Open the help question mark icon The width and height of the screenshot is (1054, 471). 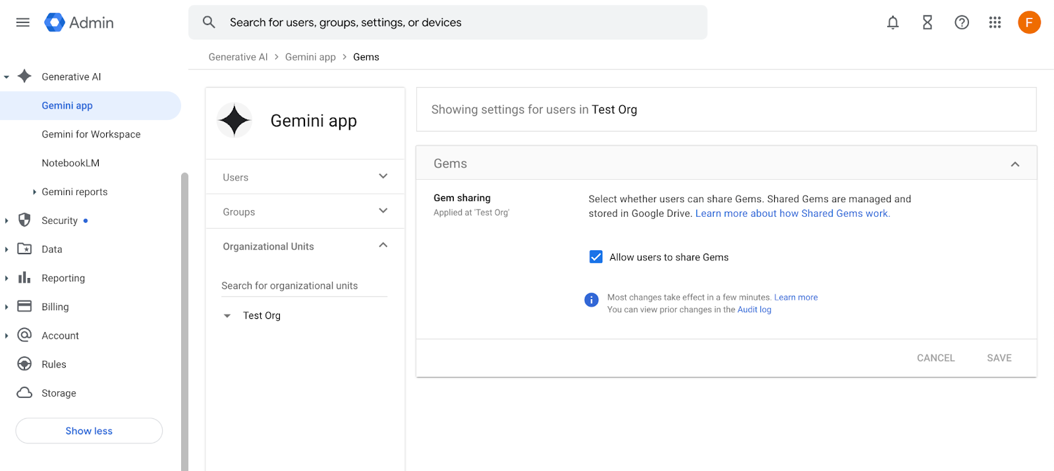tap(961, 22)
